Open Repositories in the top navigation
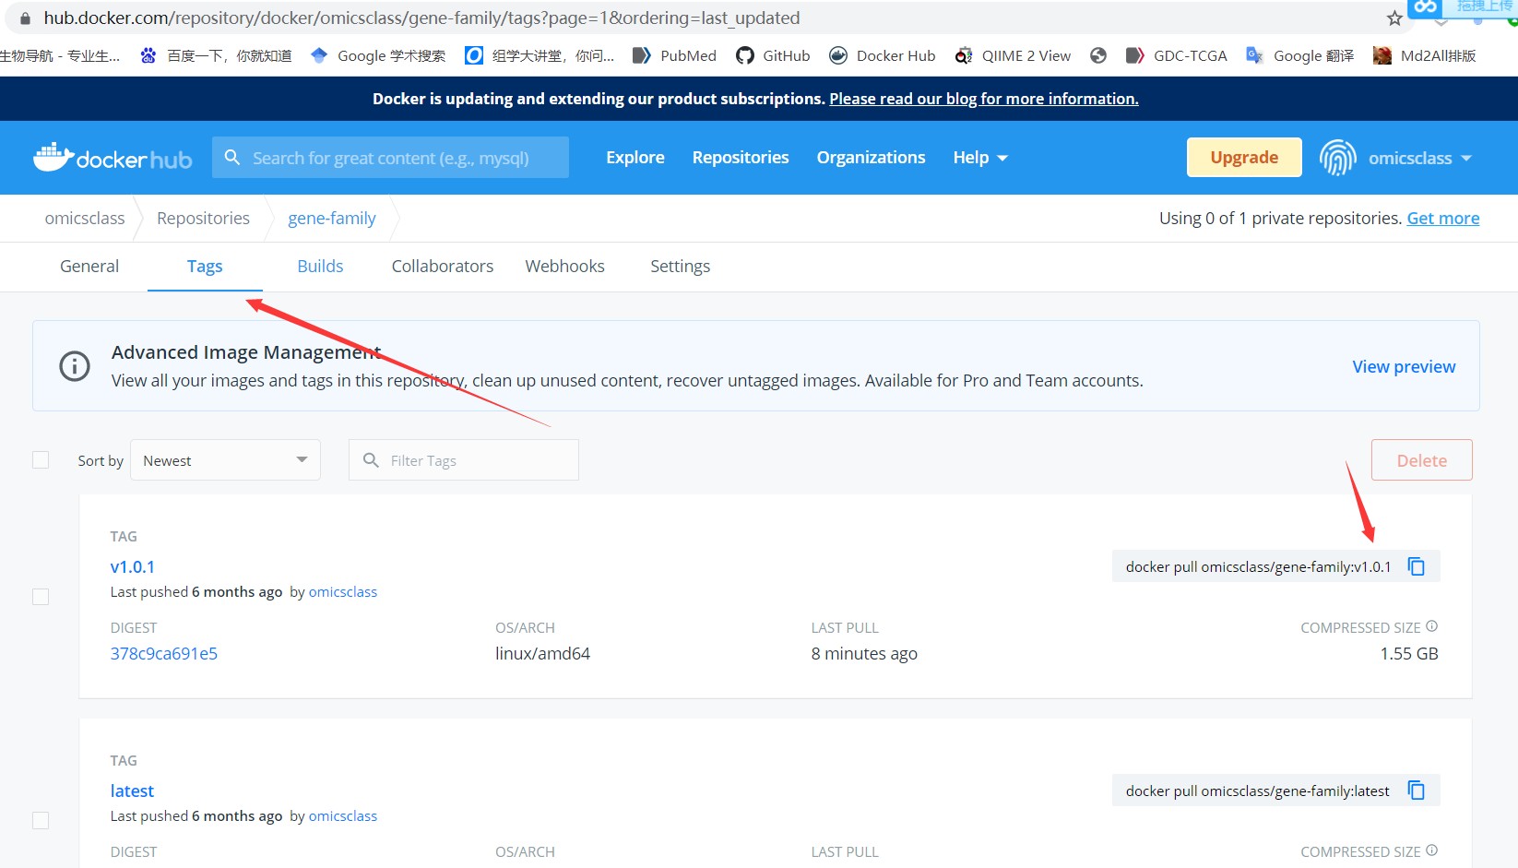Viewport: 1518px width, 868px height. (741, 158)
